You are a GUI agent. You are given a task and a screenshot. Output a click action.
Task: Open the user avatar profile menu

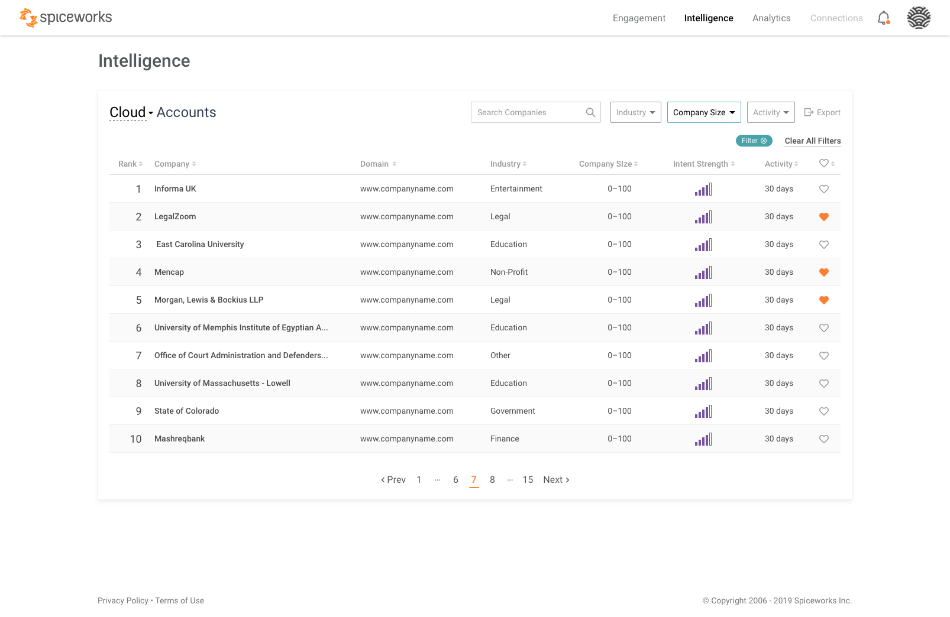coord(919,18)
